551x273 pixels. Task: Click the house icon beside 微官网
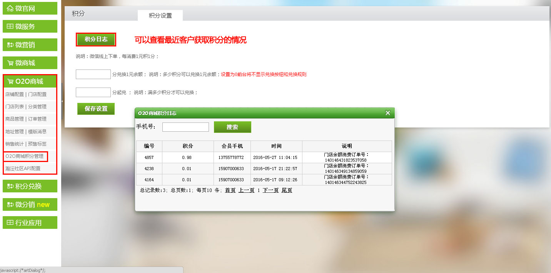point(10,8)
